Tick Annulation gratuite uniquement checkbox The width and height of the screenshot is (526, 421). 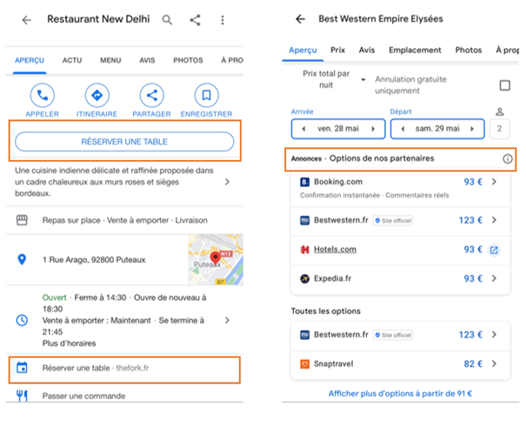click(x=505, y=85)
